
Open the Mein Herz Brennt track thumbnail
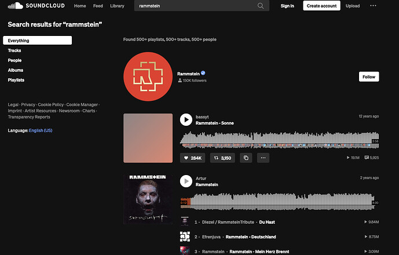(185, 251)
